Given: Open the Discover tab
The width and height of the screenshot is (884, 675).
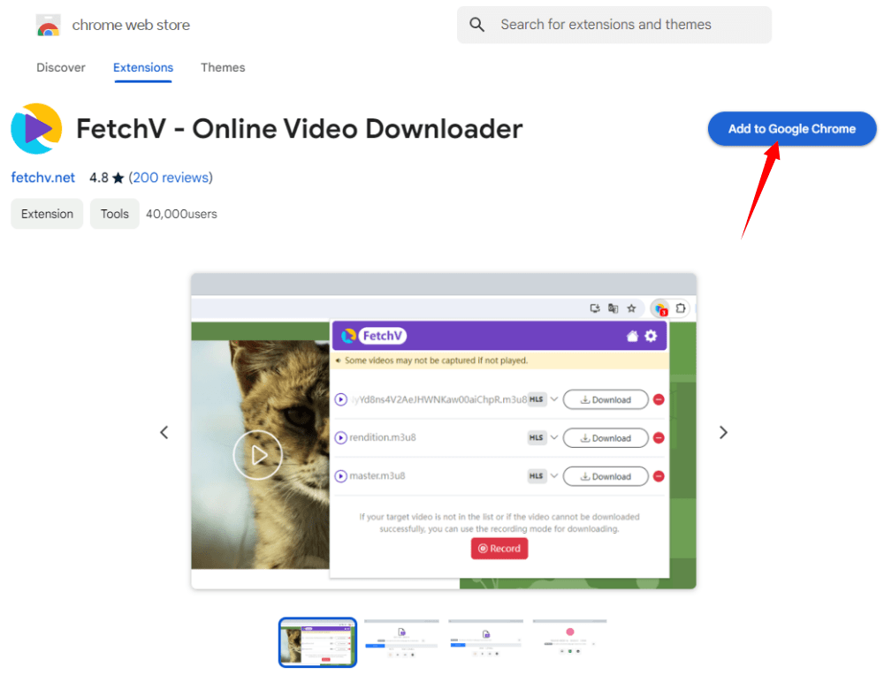Looking at the screenshot, I should [x=61, y=68].
